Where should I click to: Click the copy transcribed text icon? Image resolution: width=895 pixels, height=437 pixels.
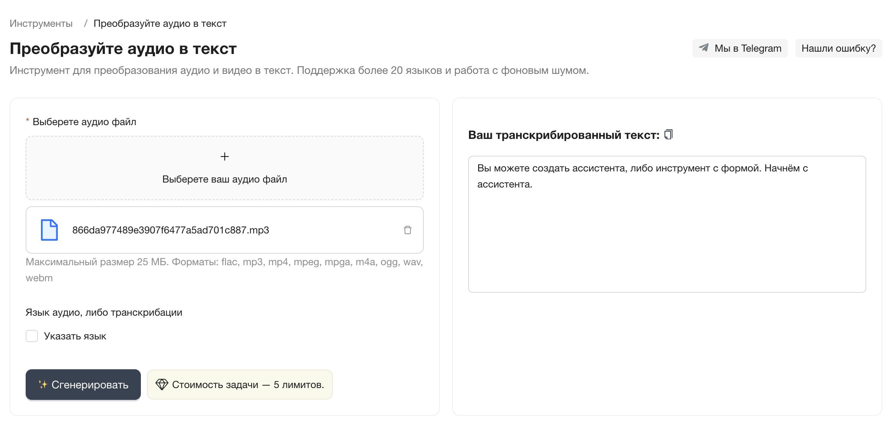click(668, 135)
